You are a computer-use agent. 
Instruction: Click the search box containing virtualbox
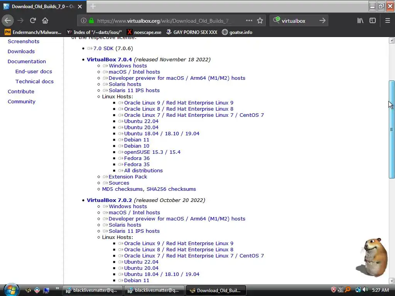click(299, 21)
